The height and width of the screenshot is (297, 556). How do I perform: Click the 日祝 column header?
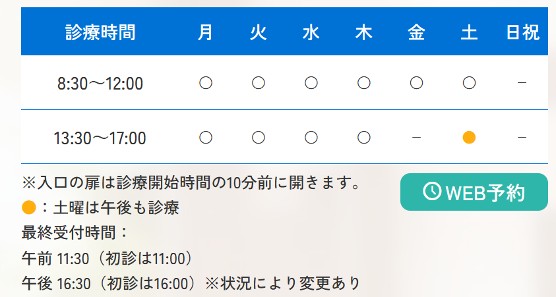coord(522,32)
